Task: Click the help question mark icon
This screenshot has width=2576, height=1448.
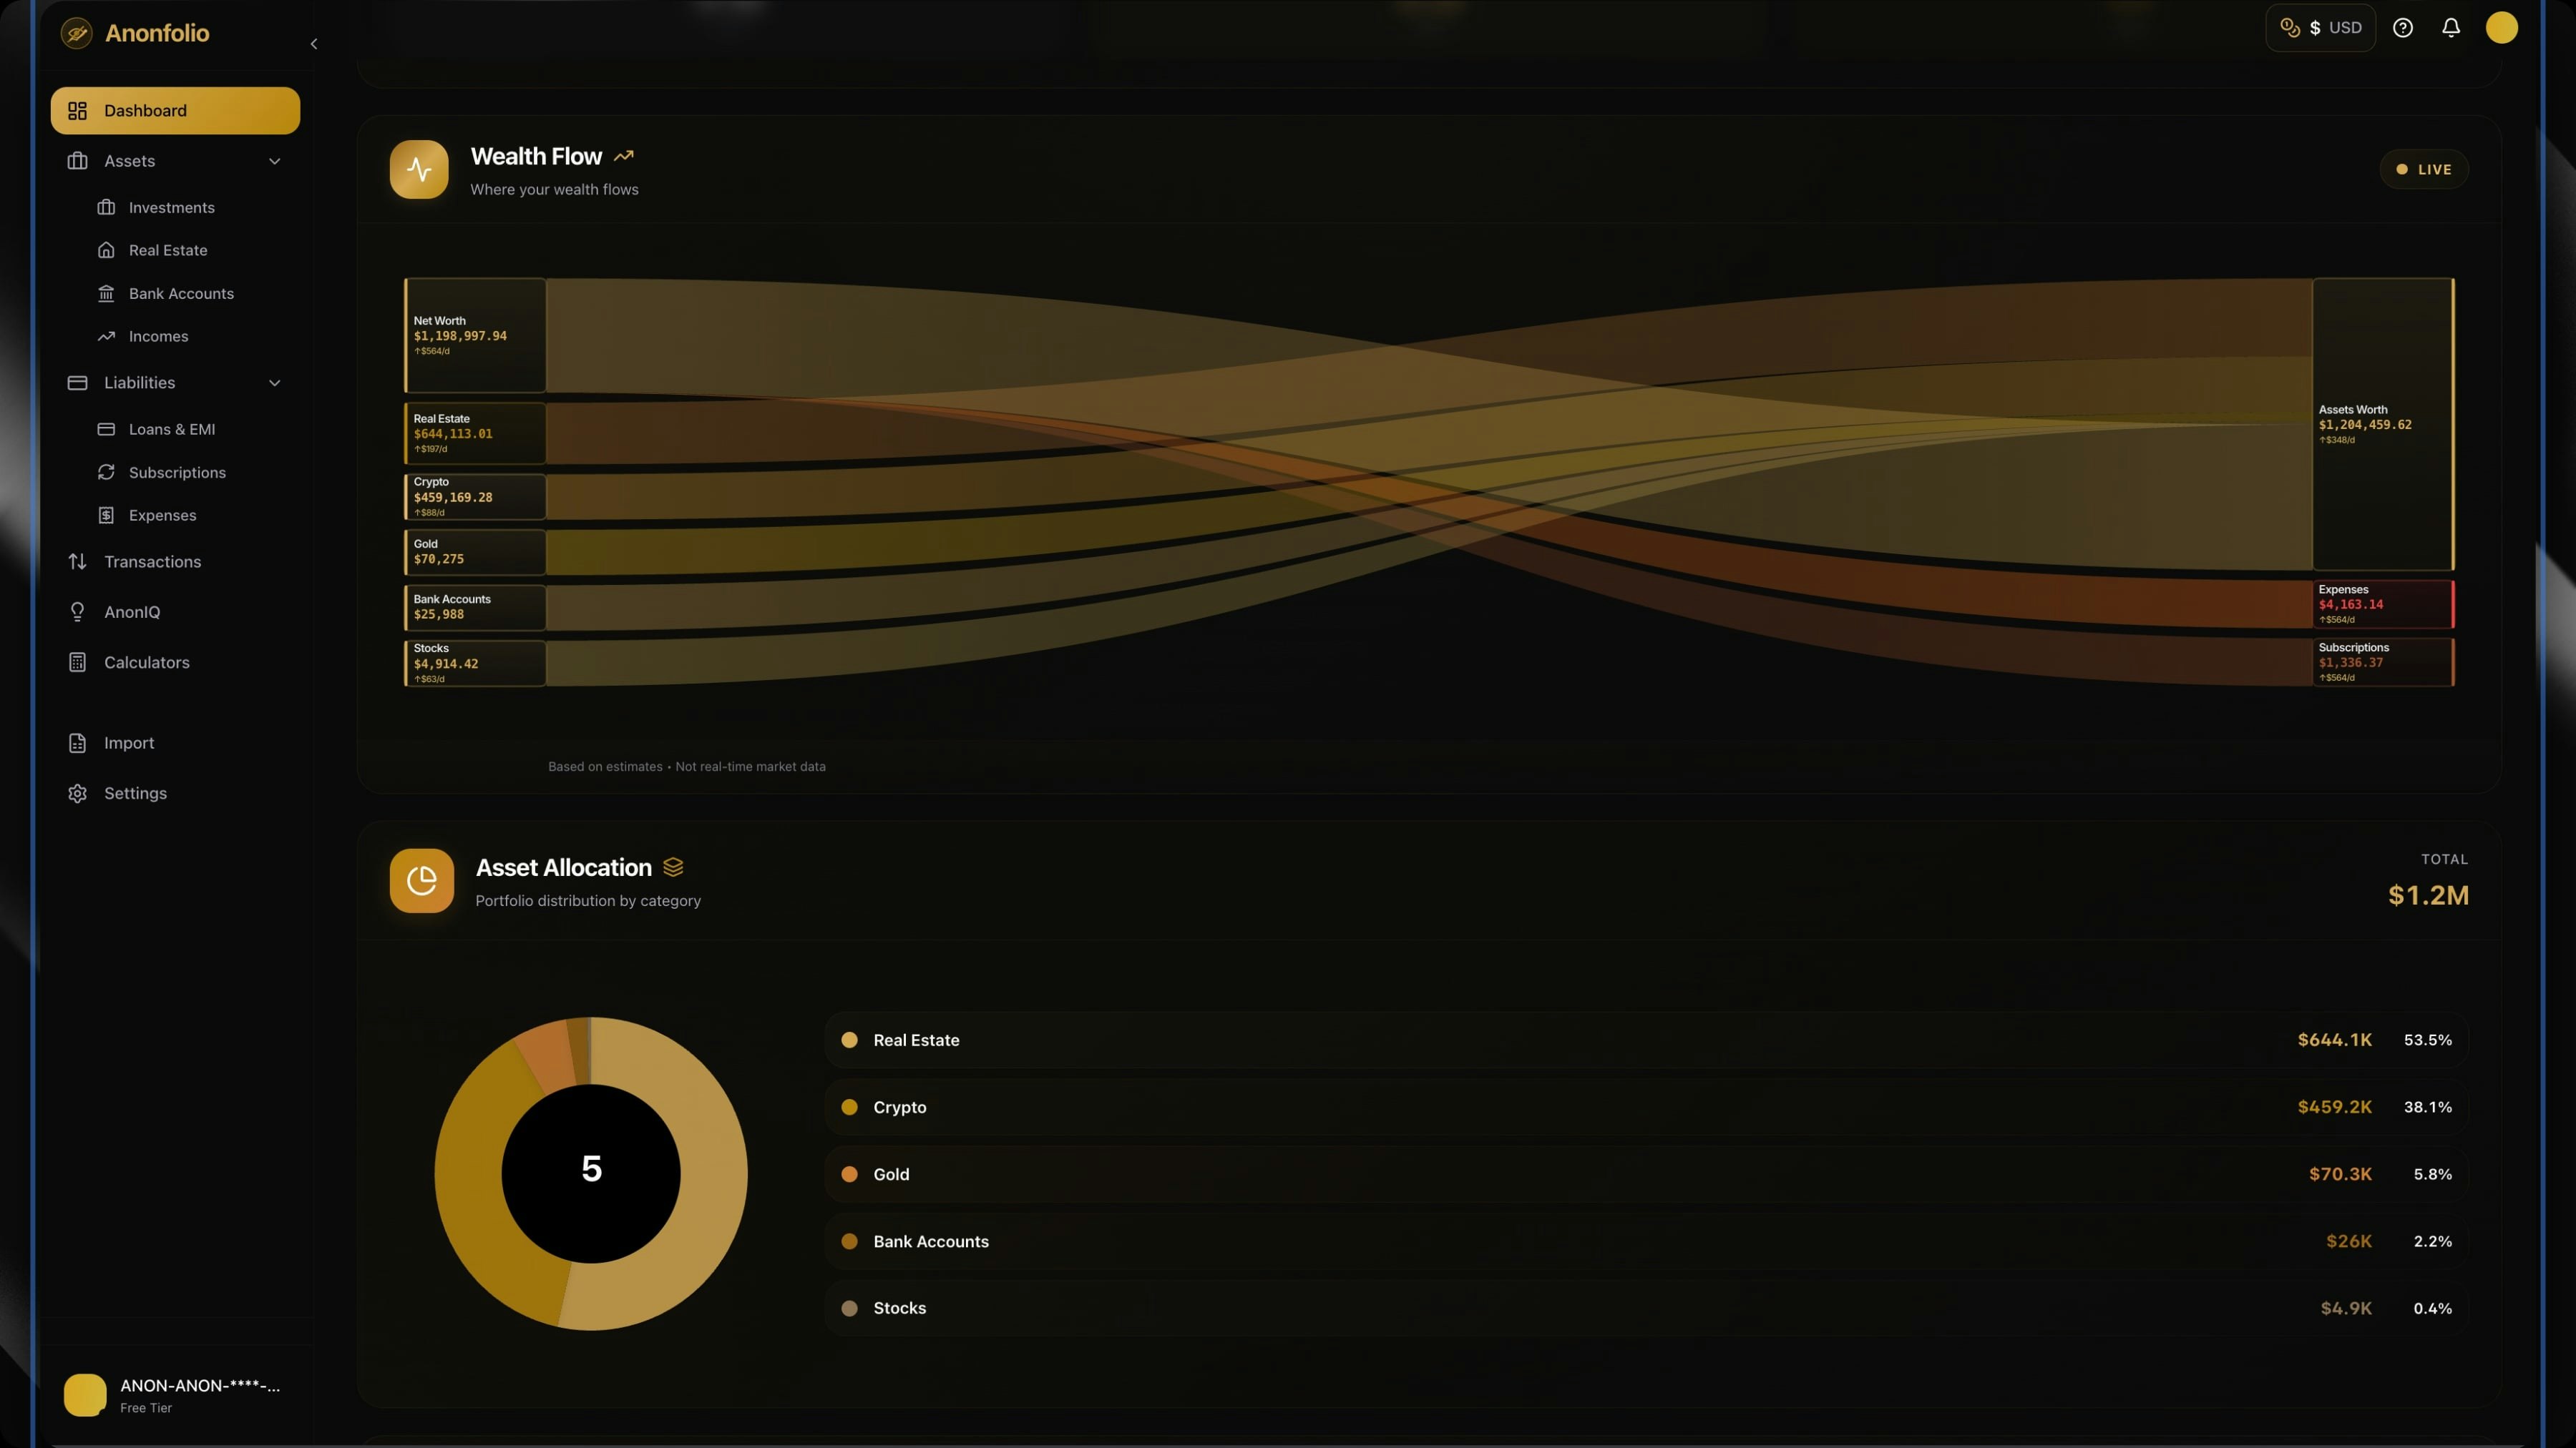Action: click(x=2402, y=28)
